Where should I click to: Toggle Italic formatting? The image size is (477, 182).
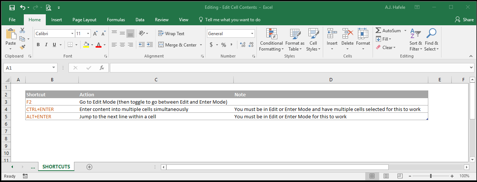[46, 45]
